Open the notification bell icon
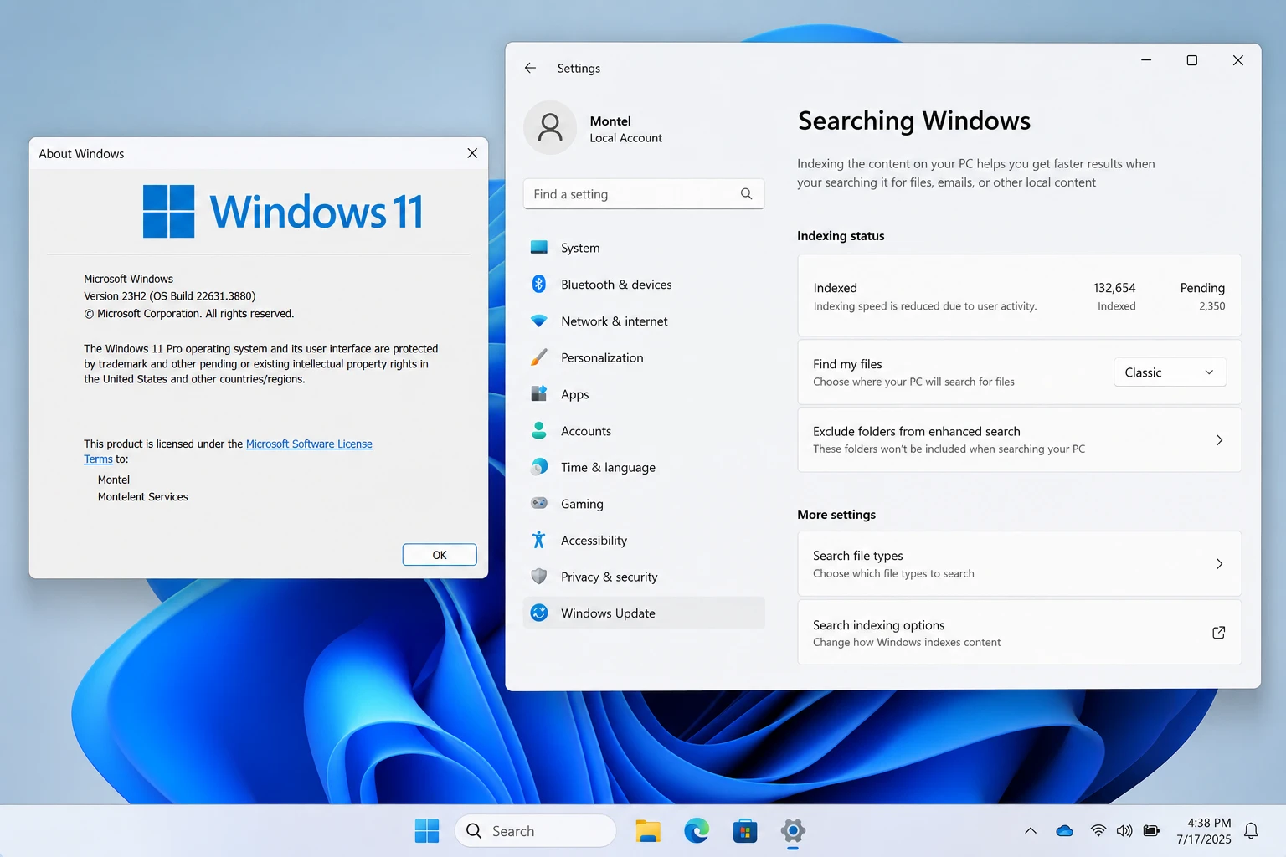 coord(1251,831)
